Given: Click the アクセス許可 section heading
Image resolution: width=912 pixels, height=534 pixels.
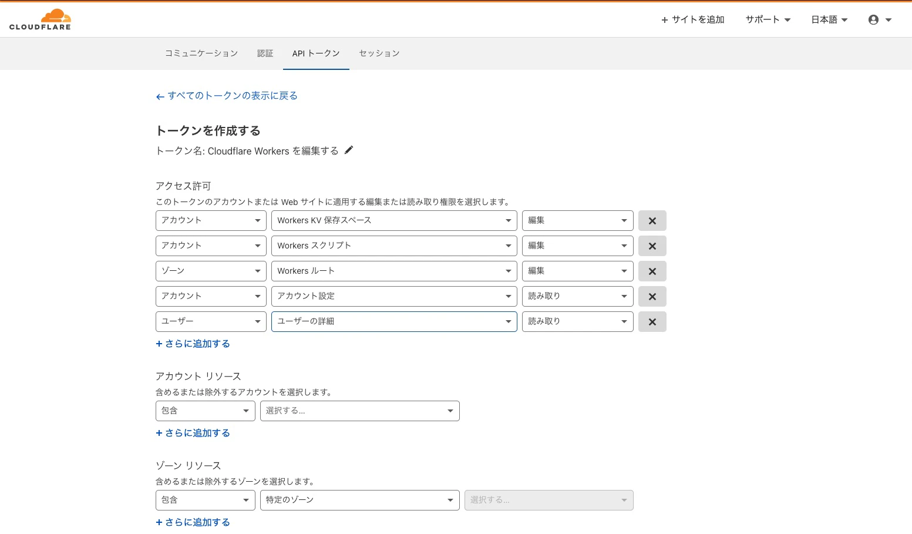Looking at the screenshot, I should tap(183, 186).
